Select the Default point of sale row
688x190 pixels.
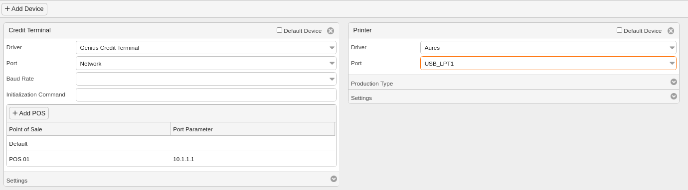click(171, 144)
